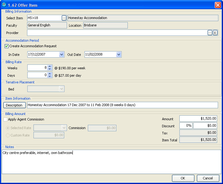Click the Select Item browse ellipsis button
This screenshot has height=184, width=223.
coord(64,18)
